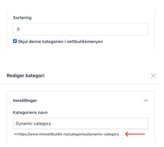Image resolution: width=164 pixels, height=148 pixels.
Task: Click the 0 value in Sortering
Action: pyautogui.click(x=18, y=29)
